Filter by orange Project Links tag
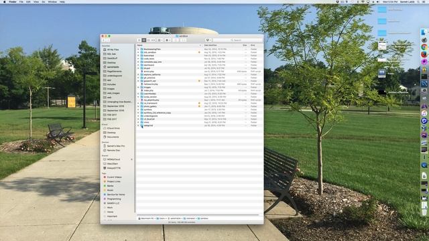The image size is (429, 241). coord(112,181)
